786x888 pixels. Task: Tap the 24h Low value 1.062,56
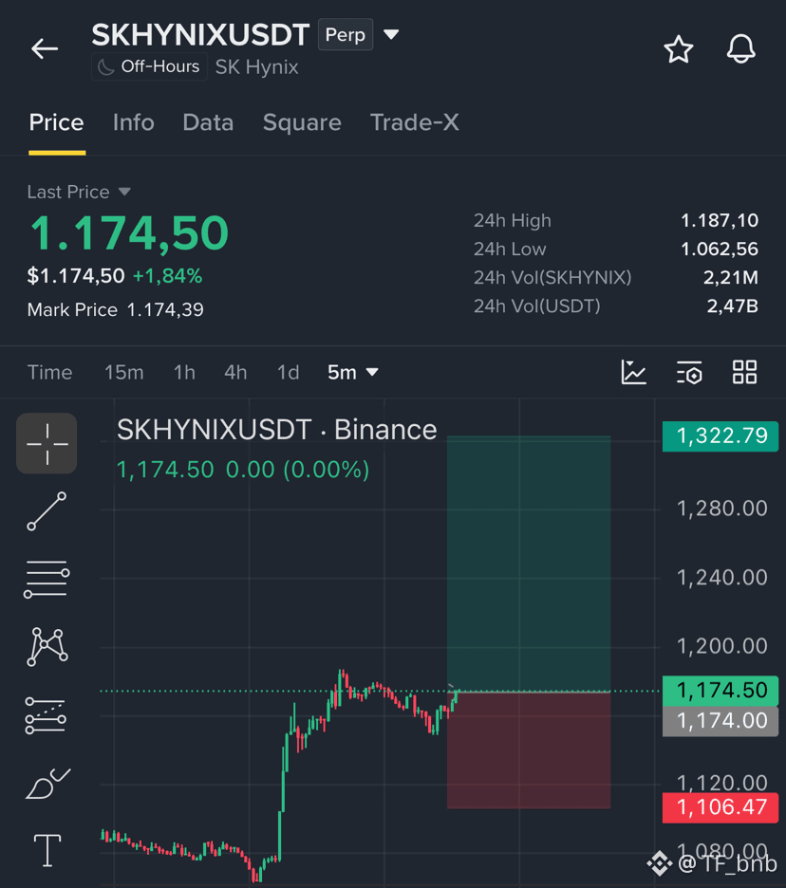(720, 249)
